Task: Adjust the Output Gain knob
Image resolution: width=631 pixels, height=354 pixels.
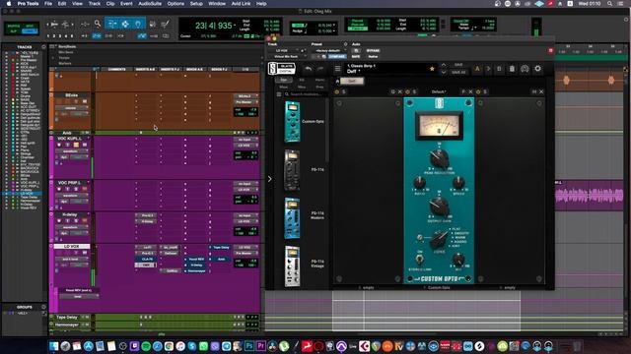Action: pyautogui.click(x=439, y=207)
